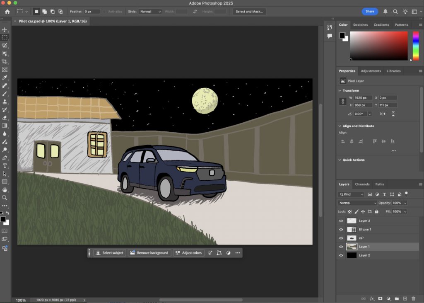Click the Share button
The width and height of the screenshot is (424, 303).
point(370,12)
